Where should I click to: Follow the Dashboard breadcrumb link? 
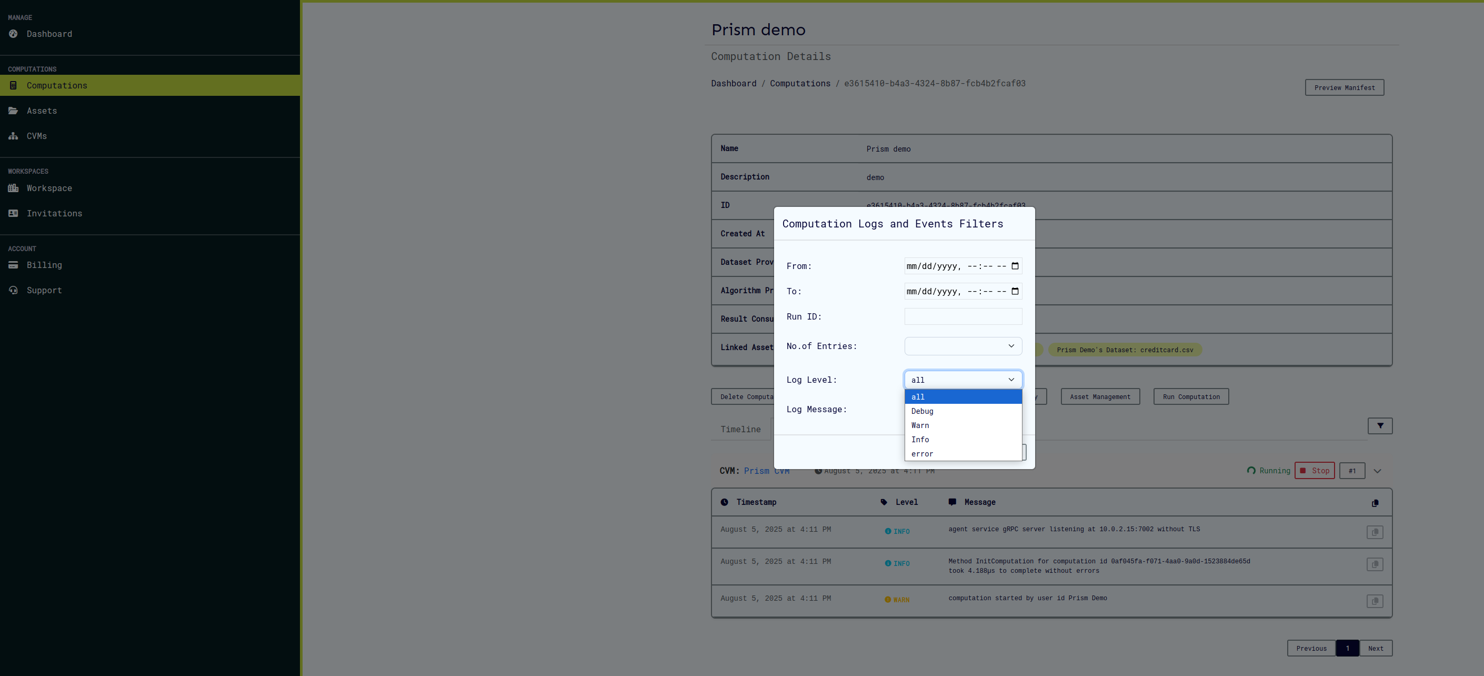[x=734, y=84]
